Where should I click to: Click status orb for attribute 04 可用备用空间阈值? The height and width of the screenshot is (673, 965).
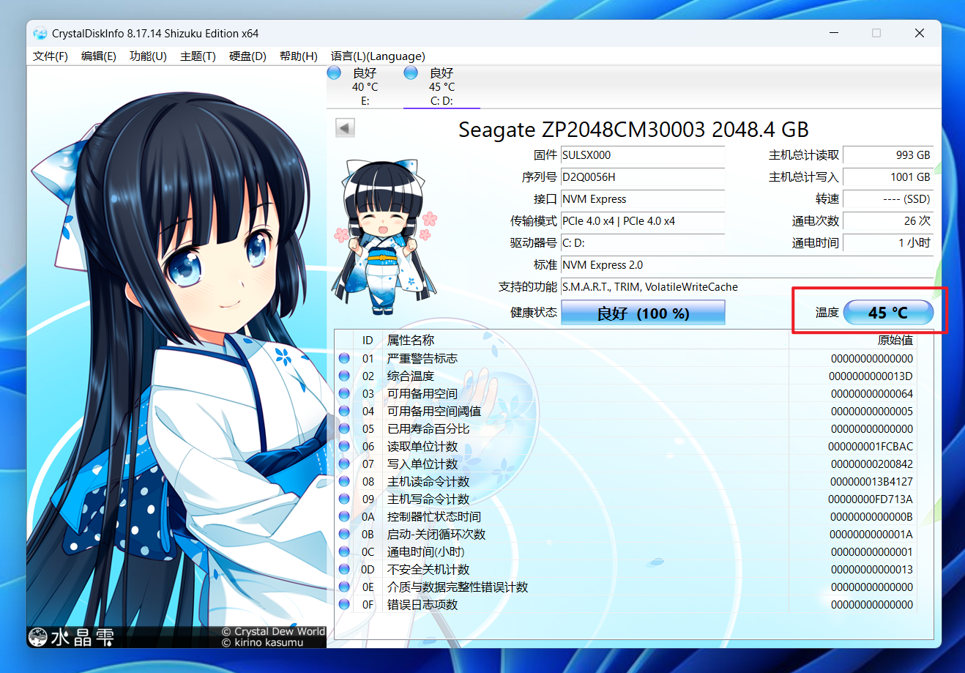344,412
